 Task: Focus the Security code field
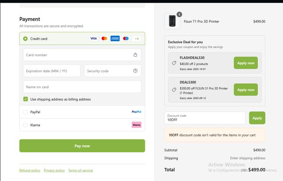(x=112, y=71)
